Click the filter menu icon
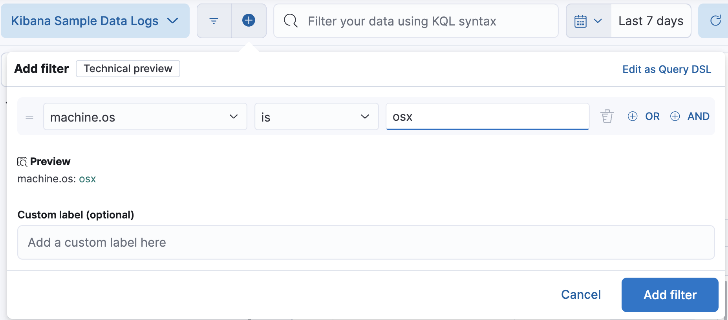 214,21
